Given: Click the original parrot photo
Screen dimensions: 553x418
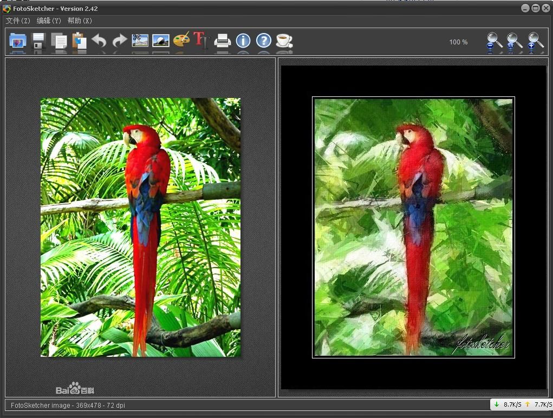Looking at the screenshot, I should click(140, 227).
